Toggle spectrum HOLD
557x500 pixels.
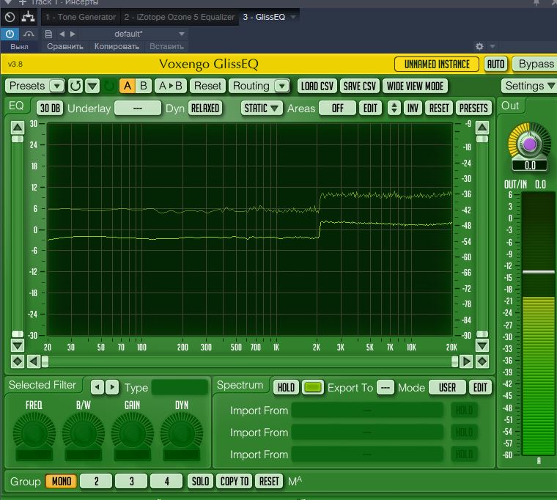pyautogui.click(x=286, y=387)
